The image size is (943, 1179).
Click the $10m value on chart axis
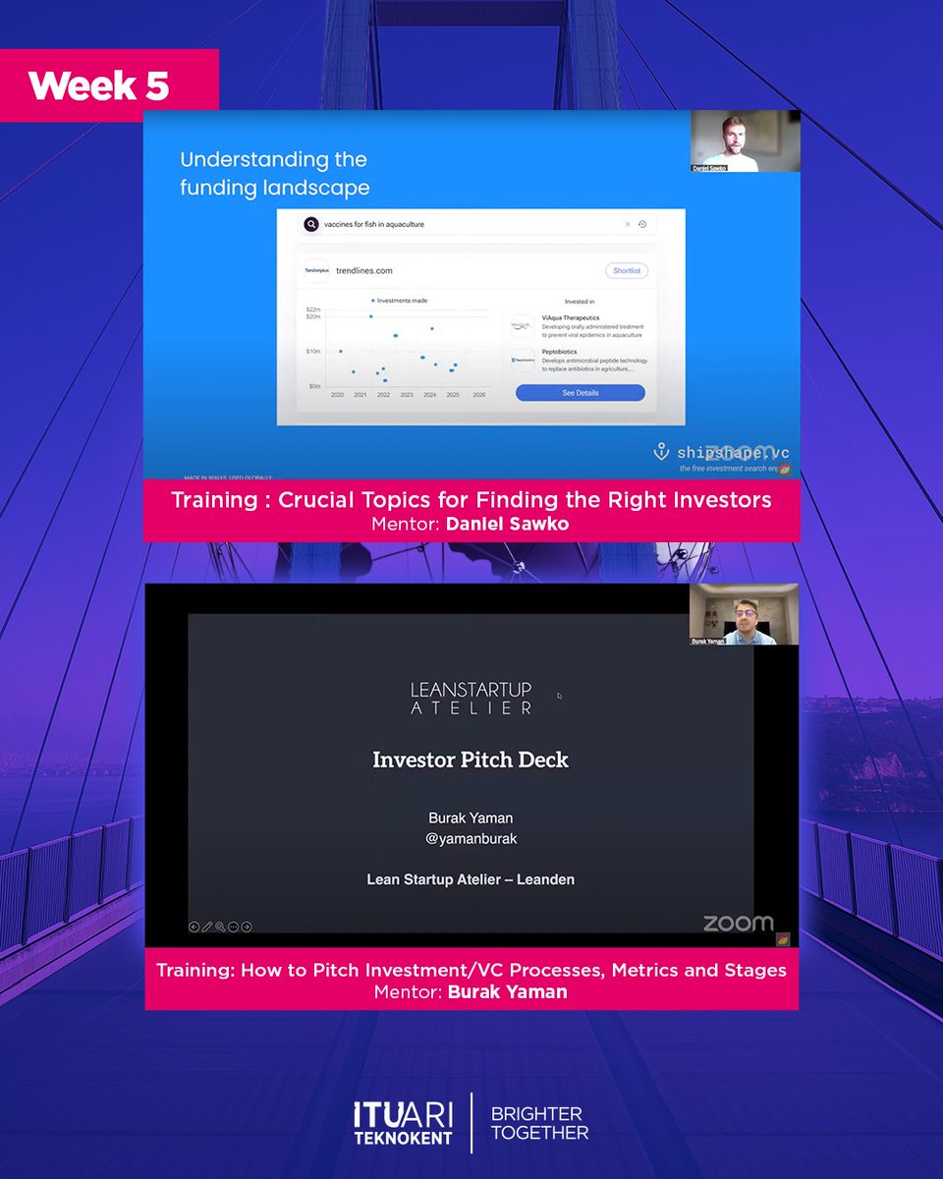point(315,351)
